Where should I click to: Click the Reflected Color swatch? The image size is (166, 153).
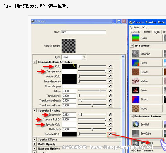69,134
